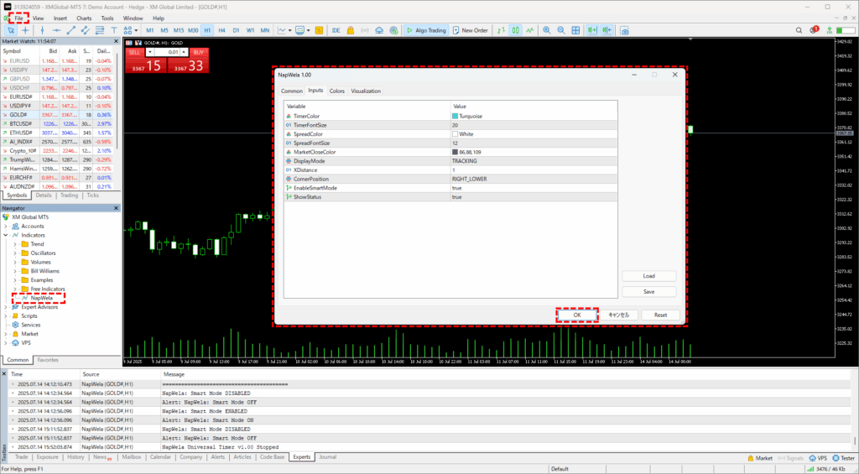Expand the Bill Williams folder
859x474 pixels.
point(15,271)
